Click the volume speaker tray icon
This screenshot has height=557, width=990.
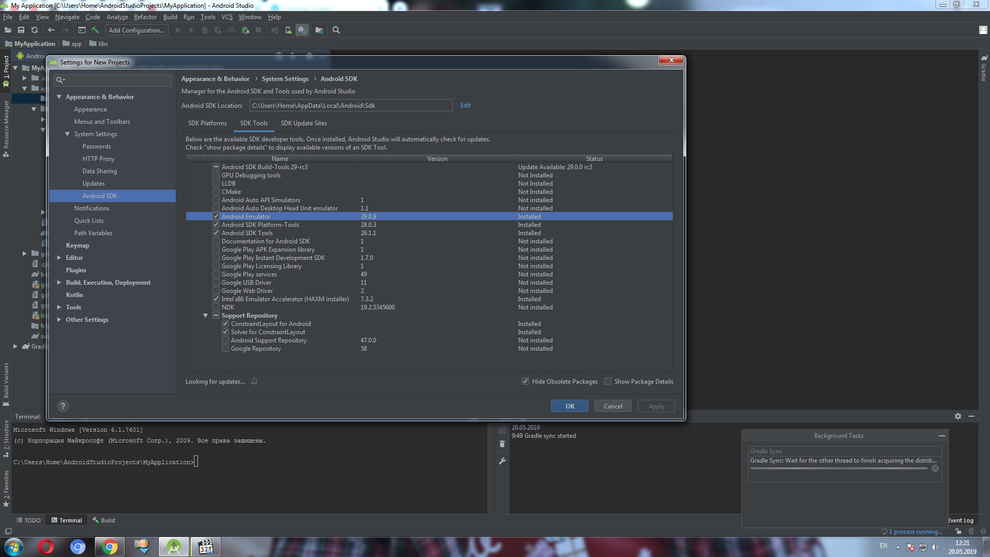click(935, 547)
